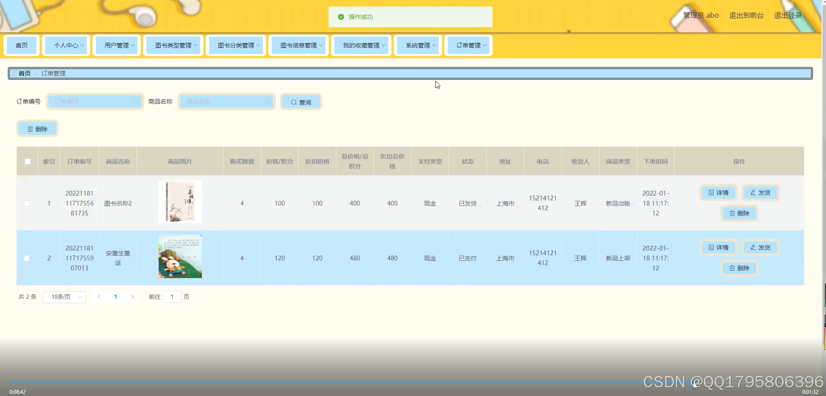
Task: Click 发货 icon for first order row
Action: pos(753,193)
